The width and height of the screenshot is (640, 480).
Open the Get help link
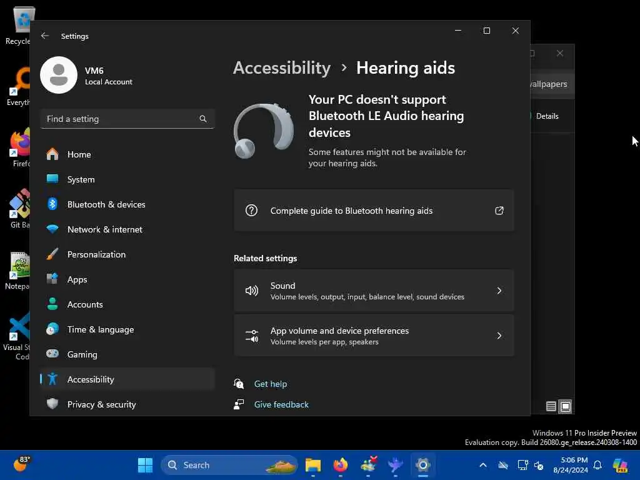coord(271,384)
